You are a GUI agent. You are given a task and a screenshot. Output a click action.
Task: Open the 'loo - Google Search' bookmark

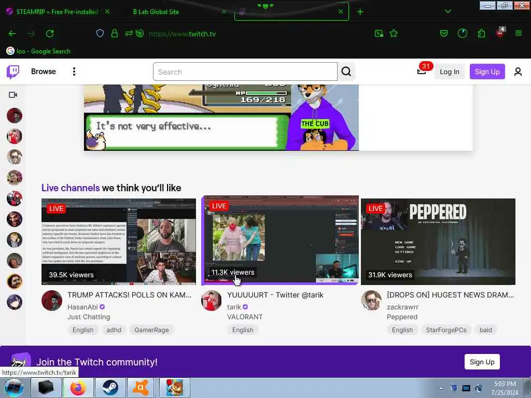(38, 51)
